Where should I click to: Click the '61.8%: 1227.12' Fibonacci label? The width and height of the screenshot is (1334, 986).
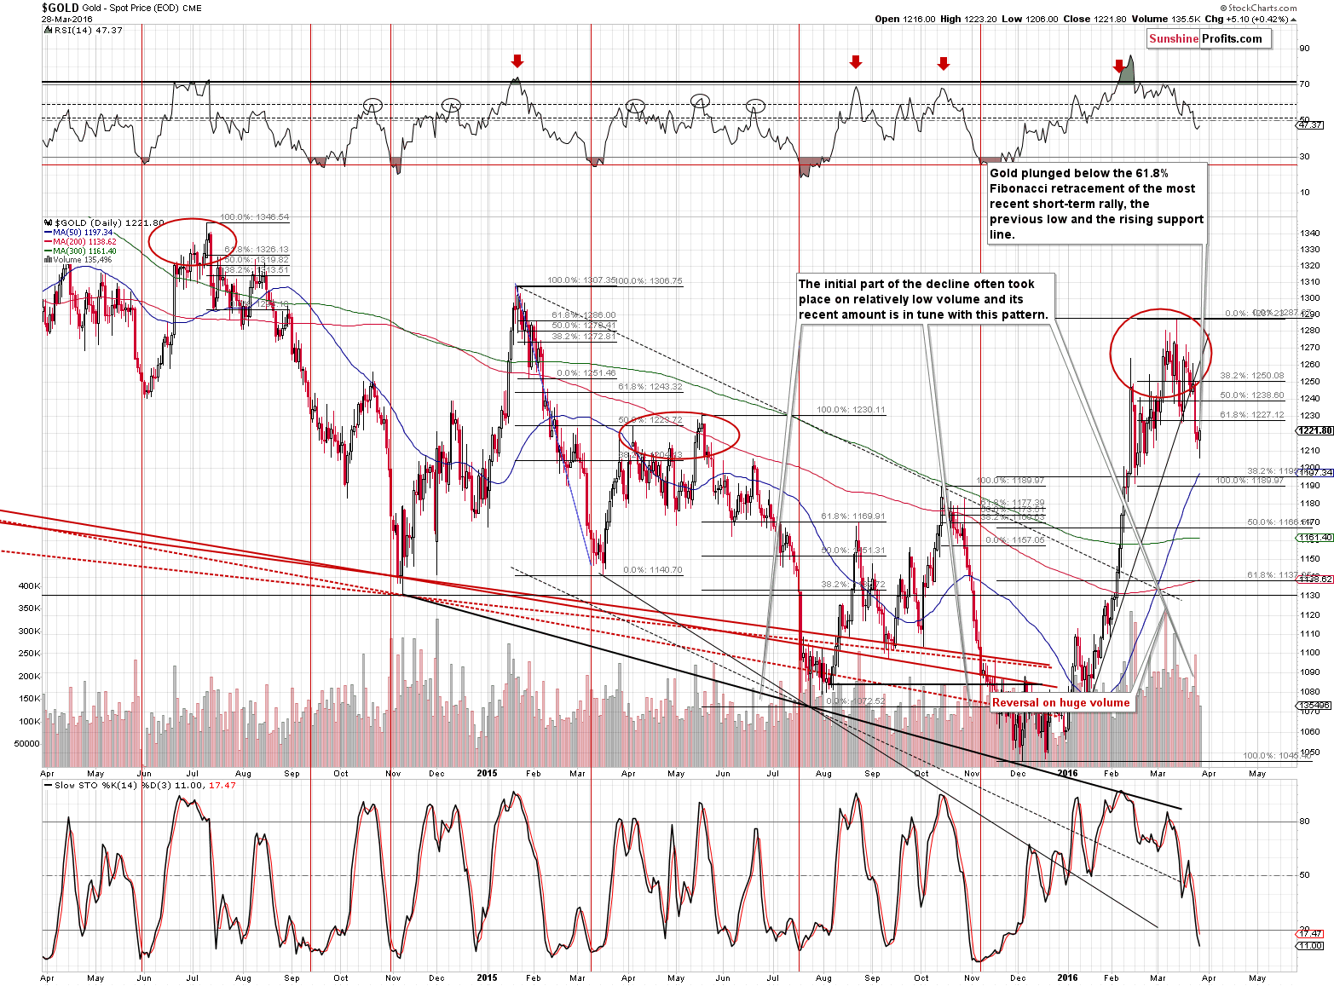[1251, 415]
